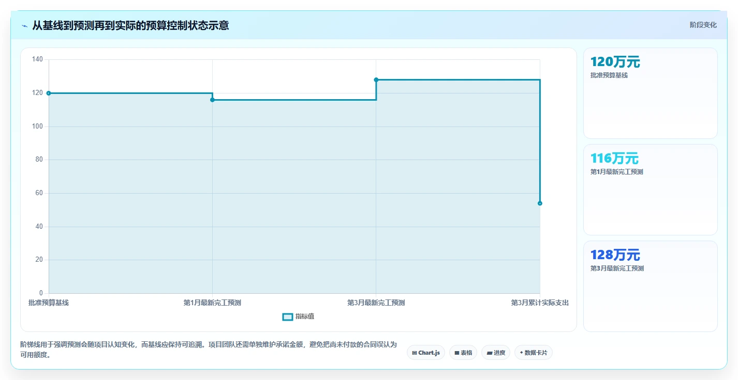
Task: Click the 128万元 value card
Action: pos(651,287)
